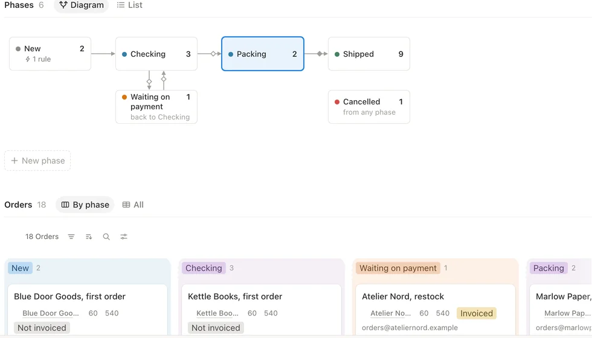
Task: Select the Checking phase node
Action: point(156,54)
